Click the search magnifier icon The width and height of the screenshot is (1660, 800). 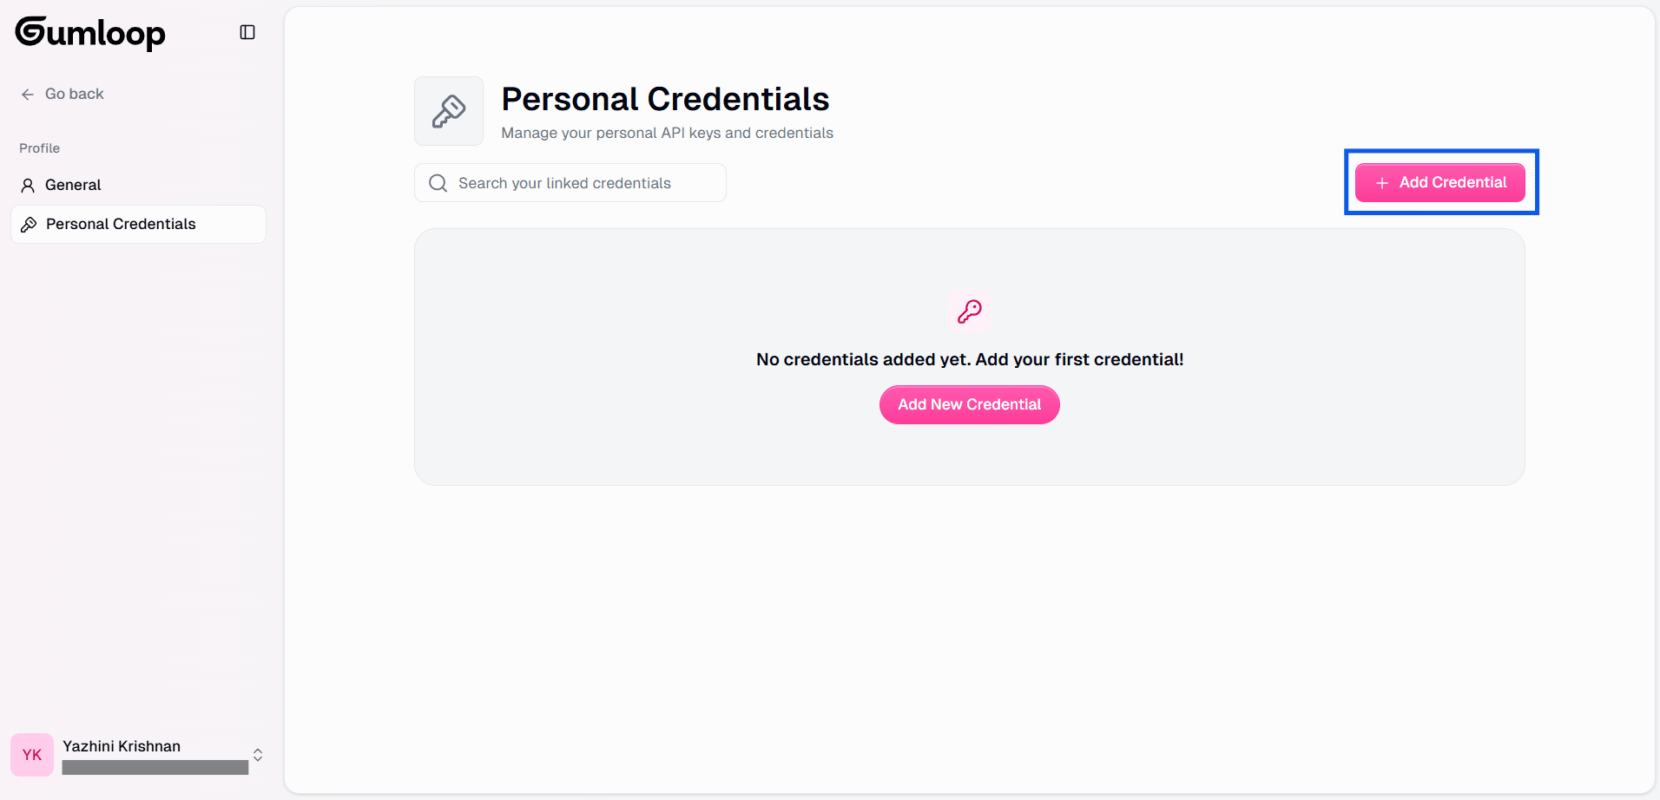[438, 183]
